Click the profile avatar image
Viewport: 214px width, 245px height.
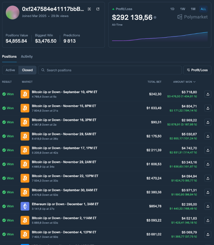[13, 13]
